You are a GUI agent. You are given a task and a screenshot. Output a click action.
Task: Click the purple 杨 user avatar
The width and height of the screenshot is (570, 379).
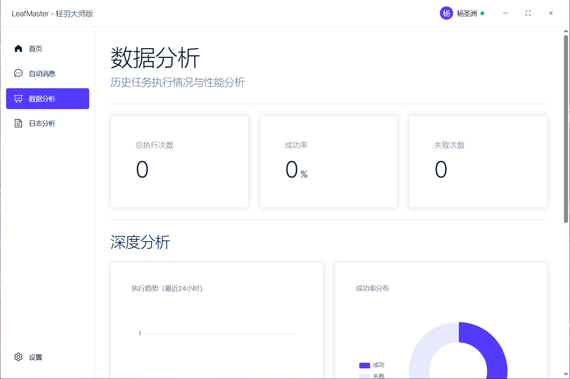point(446,13)
